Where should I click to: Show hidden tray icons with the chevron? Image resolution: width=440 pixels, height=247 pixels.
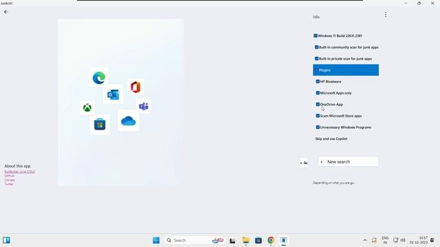(365, 240)
